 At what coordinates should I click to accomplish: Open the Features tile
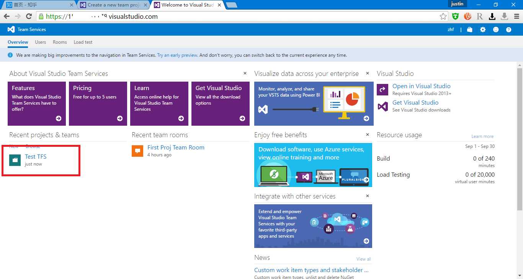(x=37, y=103)
